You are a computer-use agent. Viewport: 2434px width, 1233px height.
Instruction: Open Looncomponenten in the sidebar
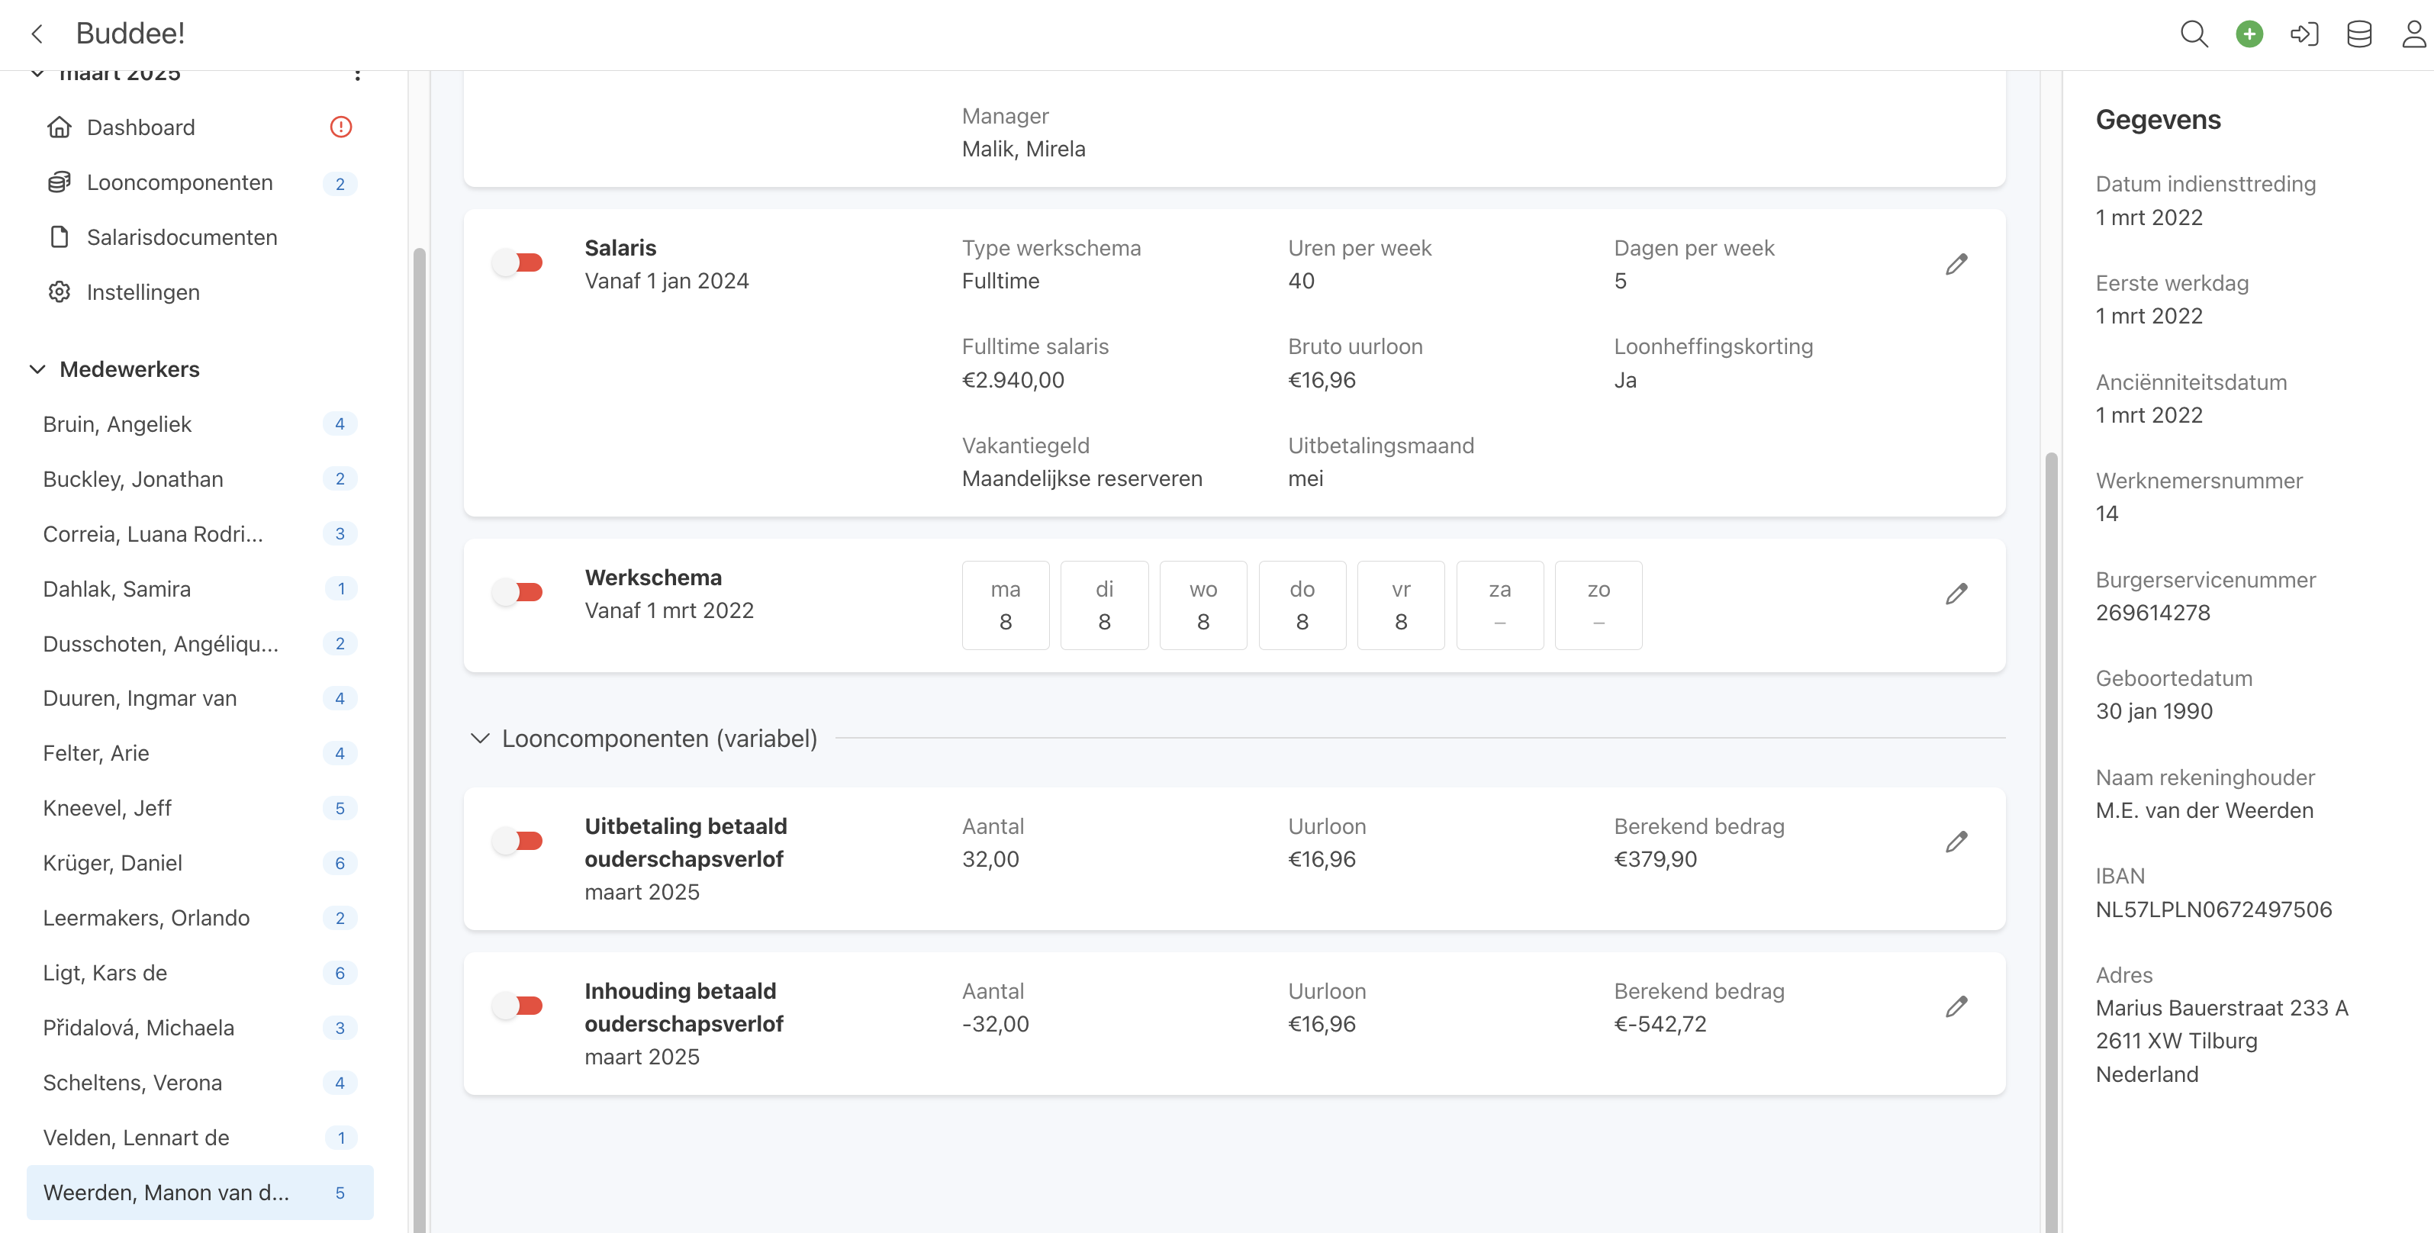pyautogui.click(x=179, y=182)
